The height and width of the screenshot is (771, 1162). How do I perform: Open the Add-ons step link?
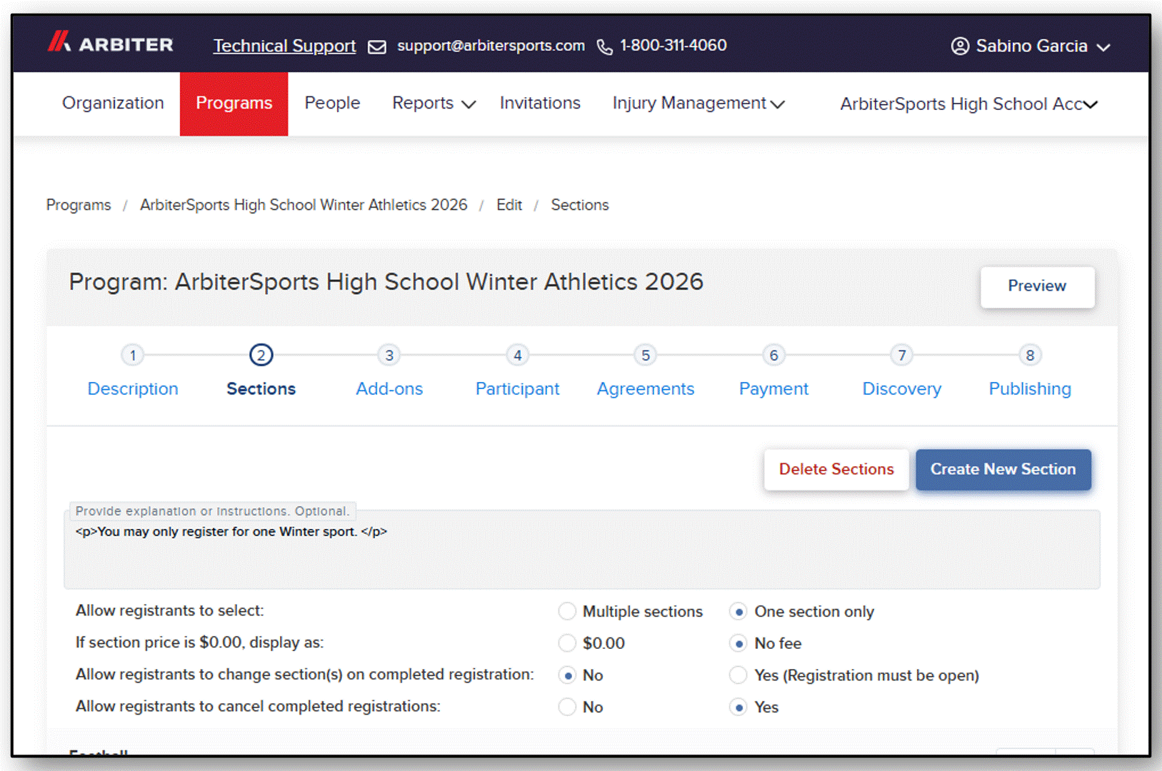pos(389,389)
